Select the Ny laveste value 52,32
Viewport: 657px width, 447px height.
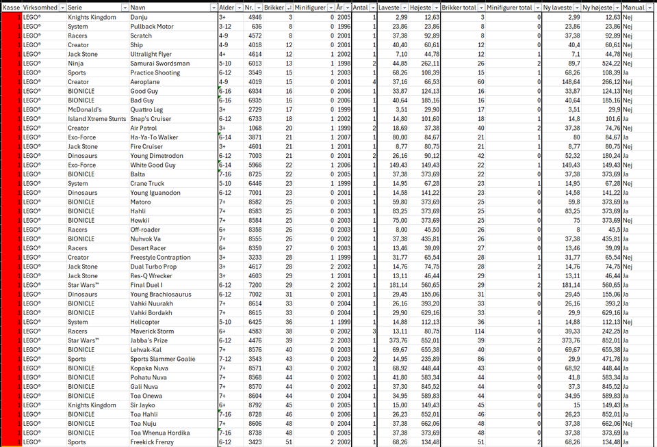pos(561,156)
